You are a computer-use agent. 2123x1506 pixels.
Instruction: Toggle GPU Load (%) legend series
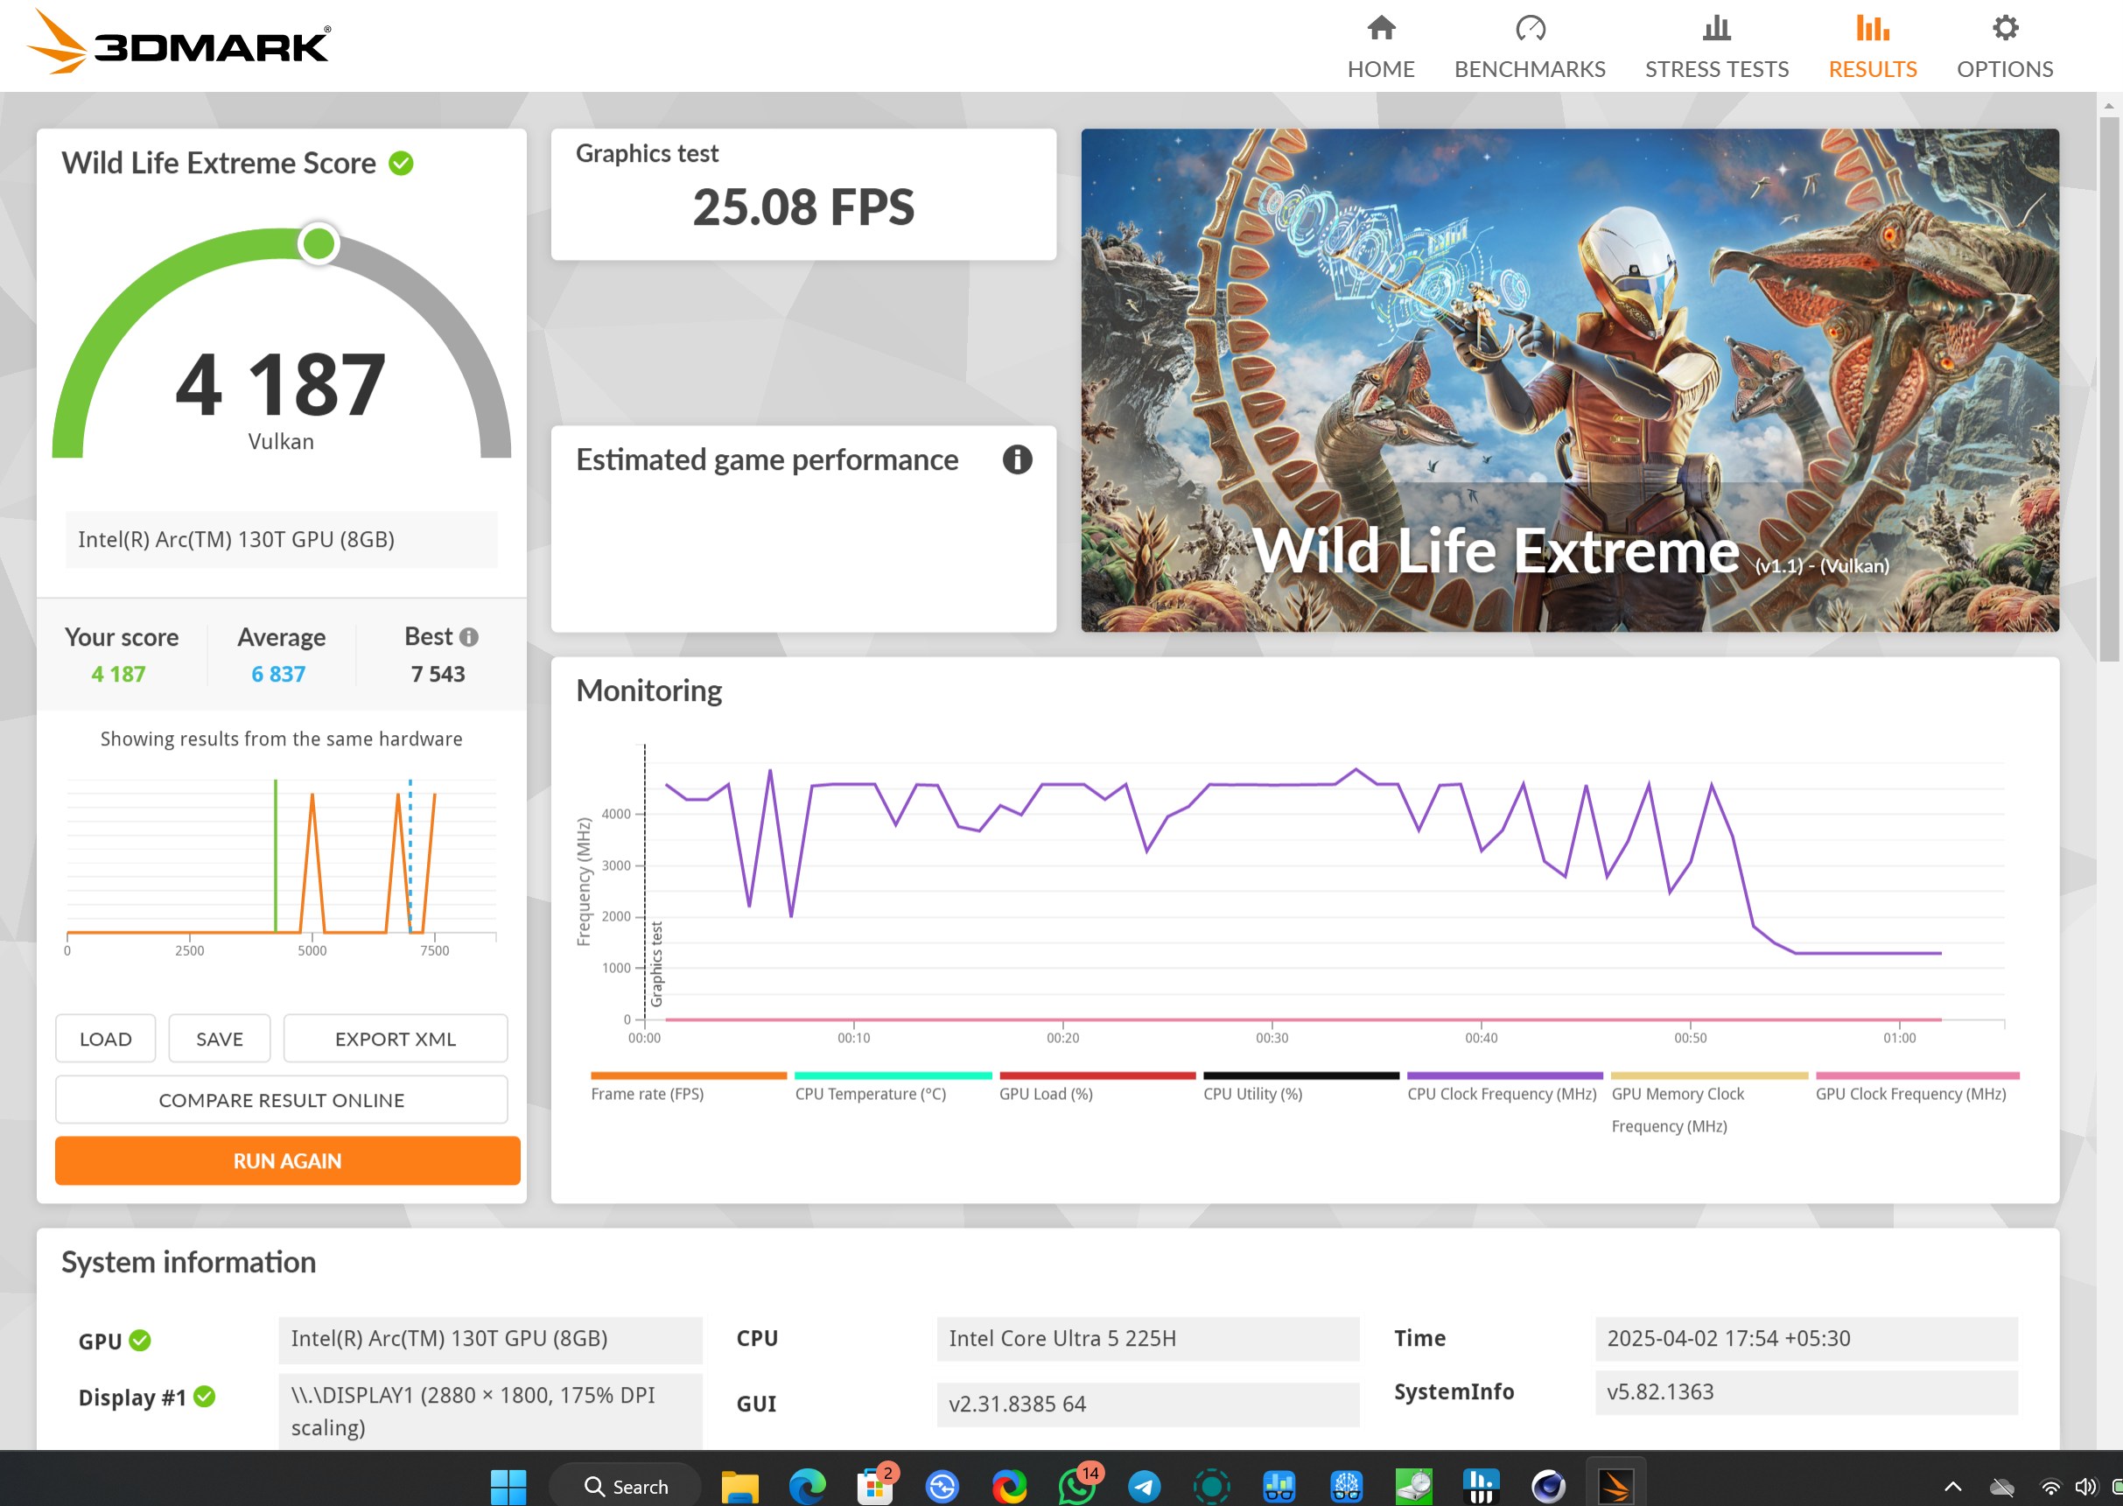pos(1097,1087)
